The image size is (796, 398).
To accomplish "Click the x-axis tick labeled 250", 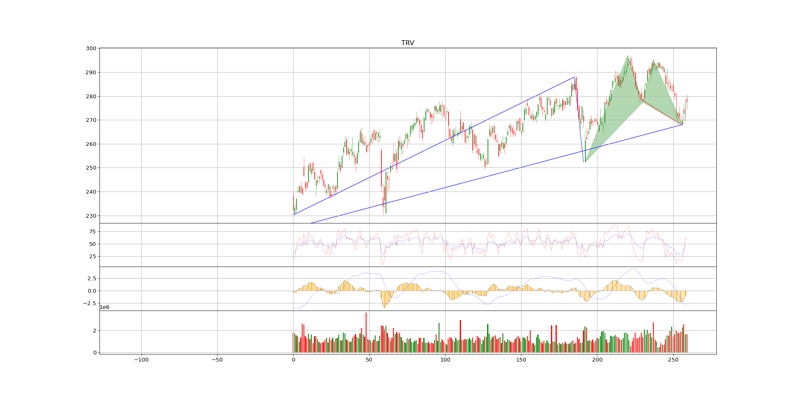I will tap(673, 360).
